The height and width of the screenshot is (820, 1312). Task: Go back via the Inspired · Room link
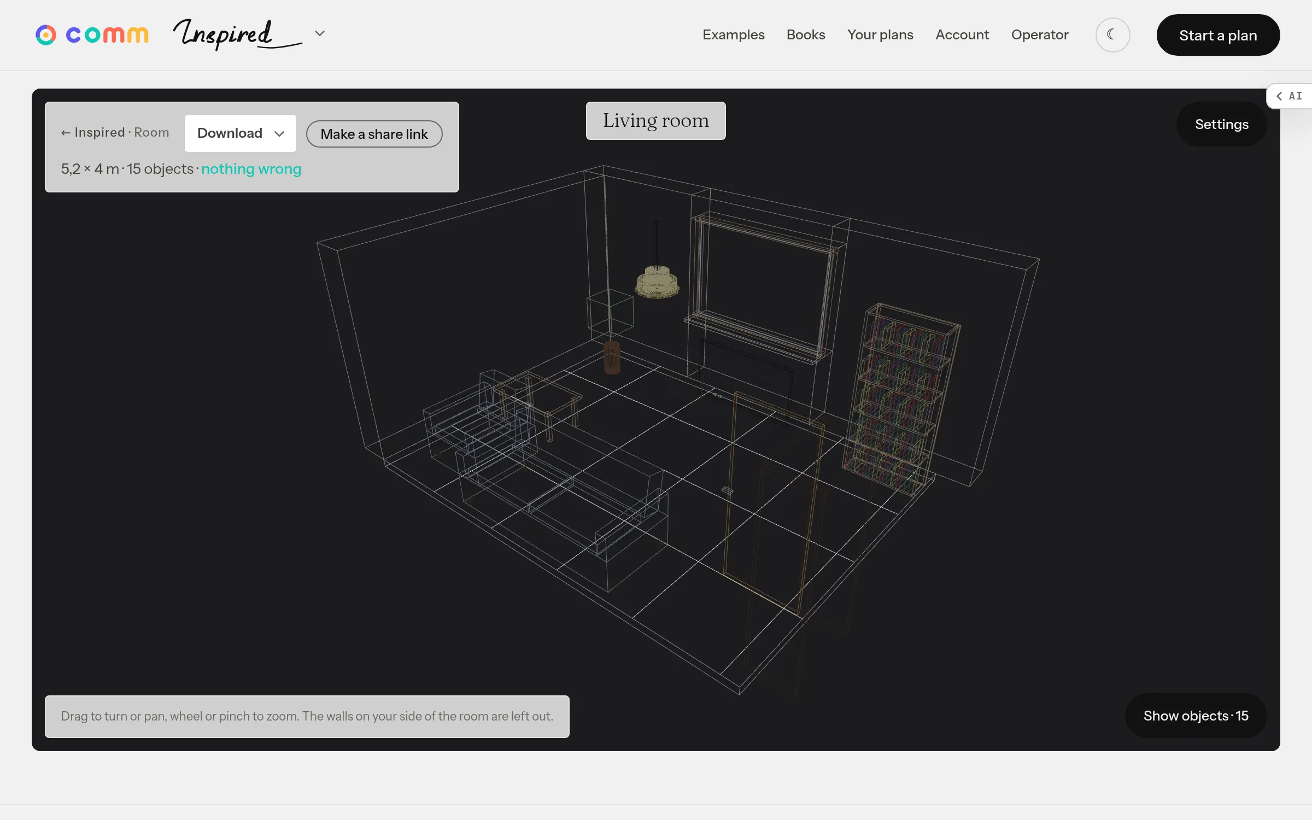(115, 133)
